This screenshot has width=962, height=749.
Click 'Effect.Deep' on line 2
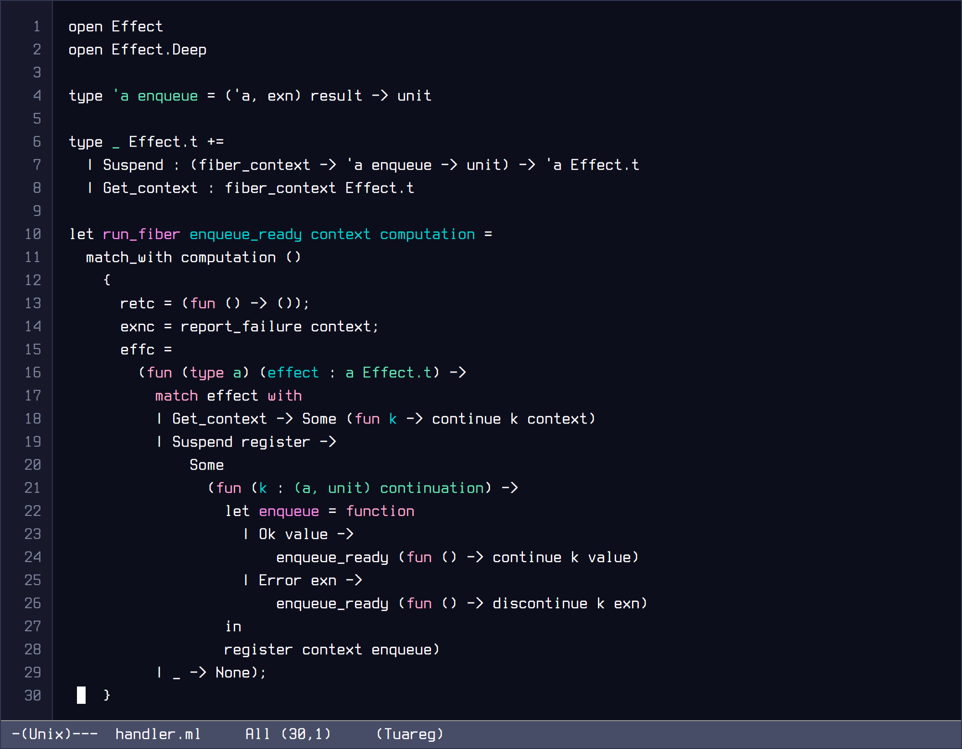[159, 50]
